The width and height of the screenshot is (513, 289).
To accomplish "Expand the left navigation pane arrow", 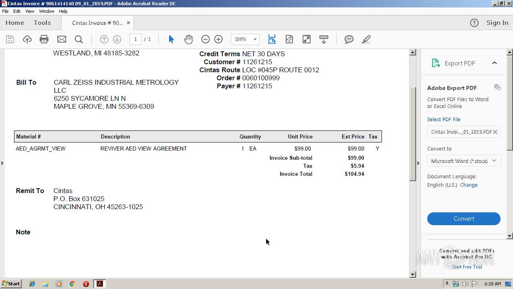I will [x=2, y=163].
